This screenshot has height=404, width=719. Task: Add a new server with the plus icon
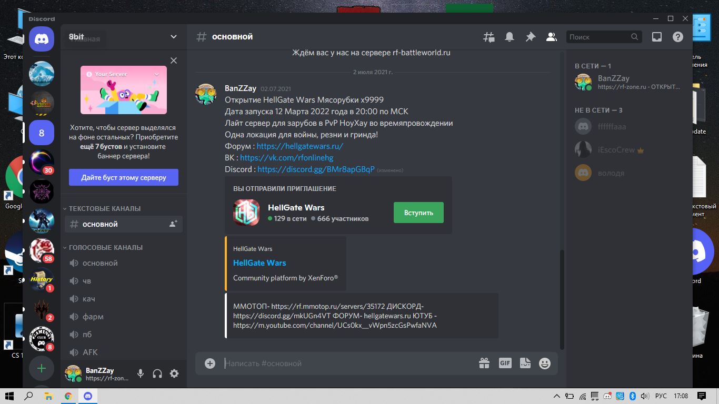(x=42, y=368)
